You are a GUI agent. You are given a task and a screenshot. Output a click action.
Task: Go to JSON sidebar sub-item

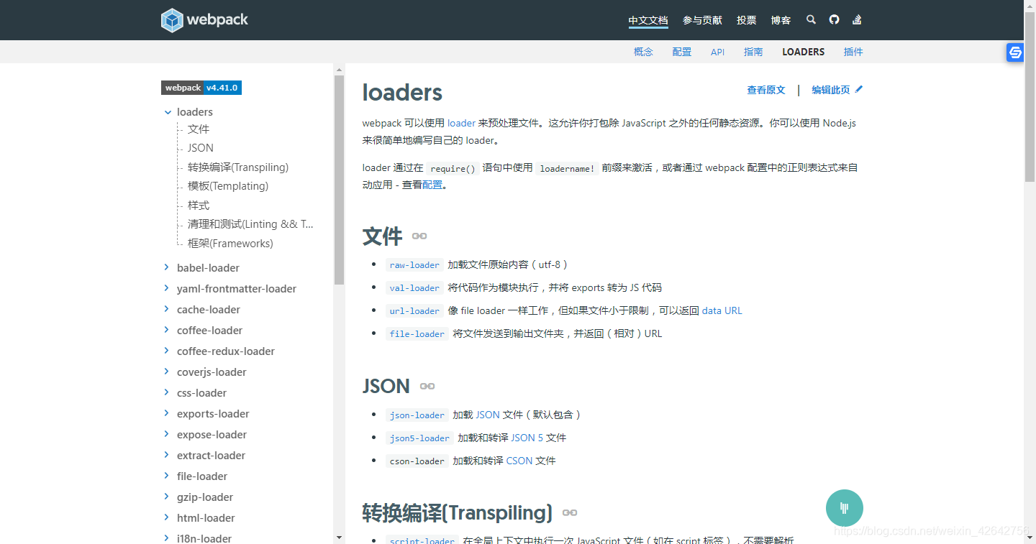click(x=201, y=147)
